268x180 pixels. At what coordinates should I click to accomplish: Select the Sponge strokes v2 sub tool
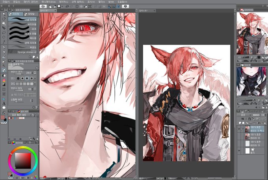pos(22,52)
